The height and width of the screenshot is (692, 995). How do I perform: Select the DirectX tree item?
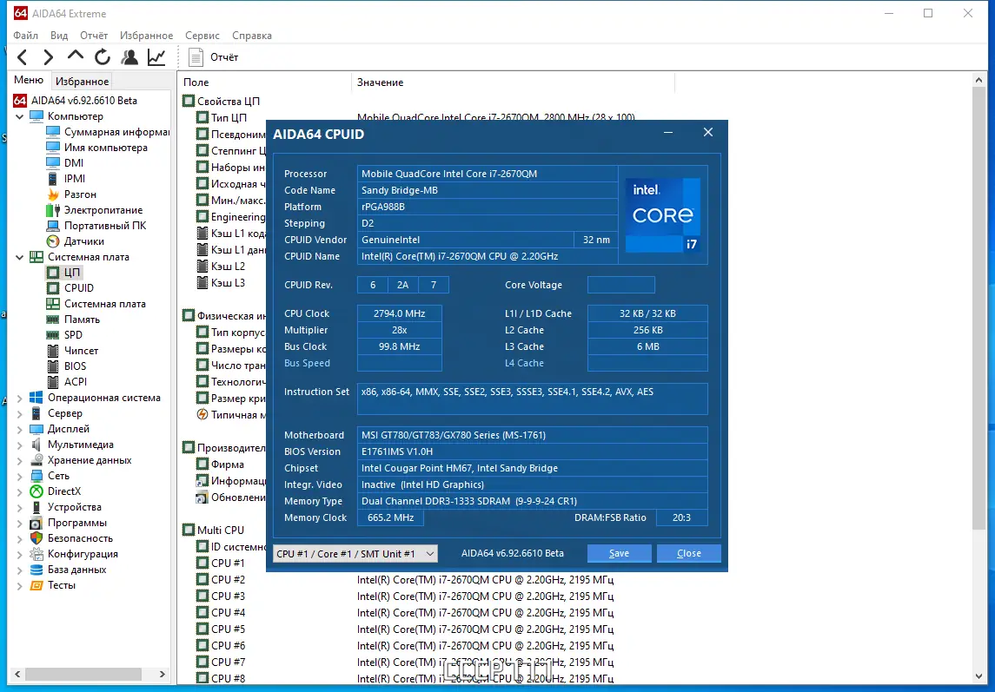tap(63, 491)
